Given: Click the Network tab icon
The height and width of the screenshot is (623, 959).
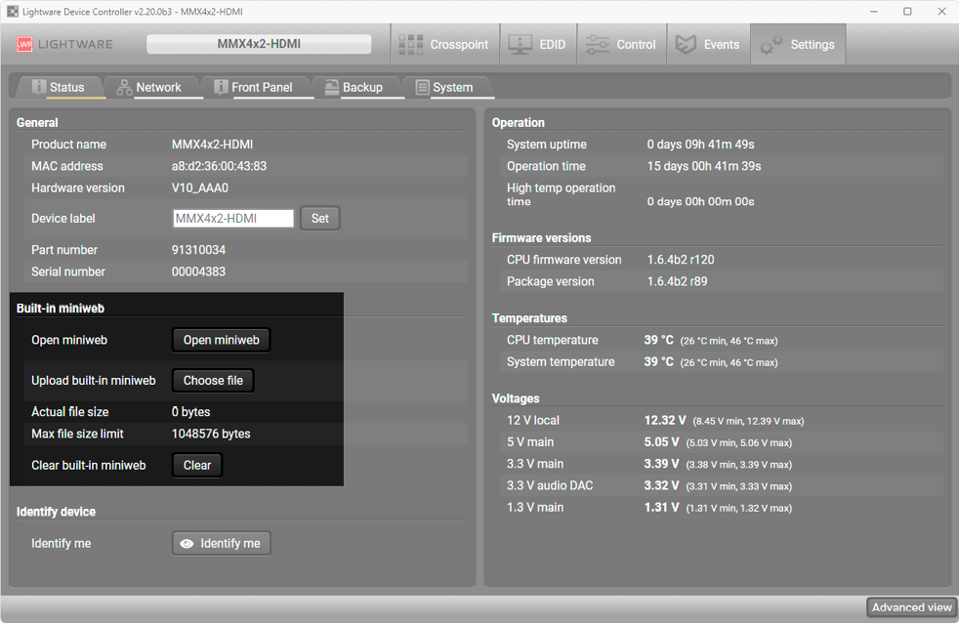Looking at the screenshot, I should 124,87.
